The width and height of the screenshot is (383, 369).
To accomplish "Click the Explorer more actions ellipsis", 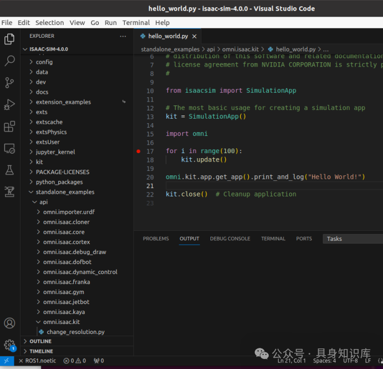I will pos(123,36).
